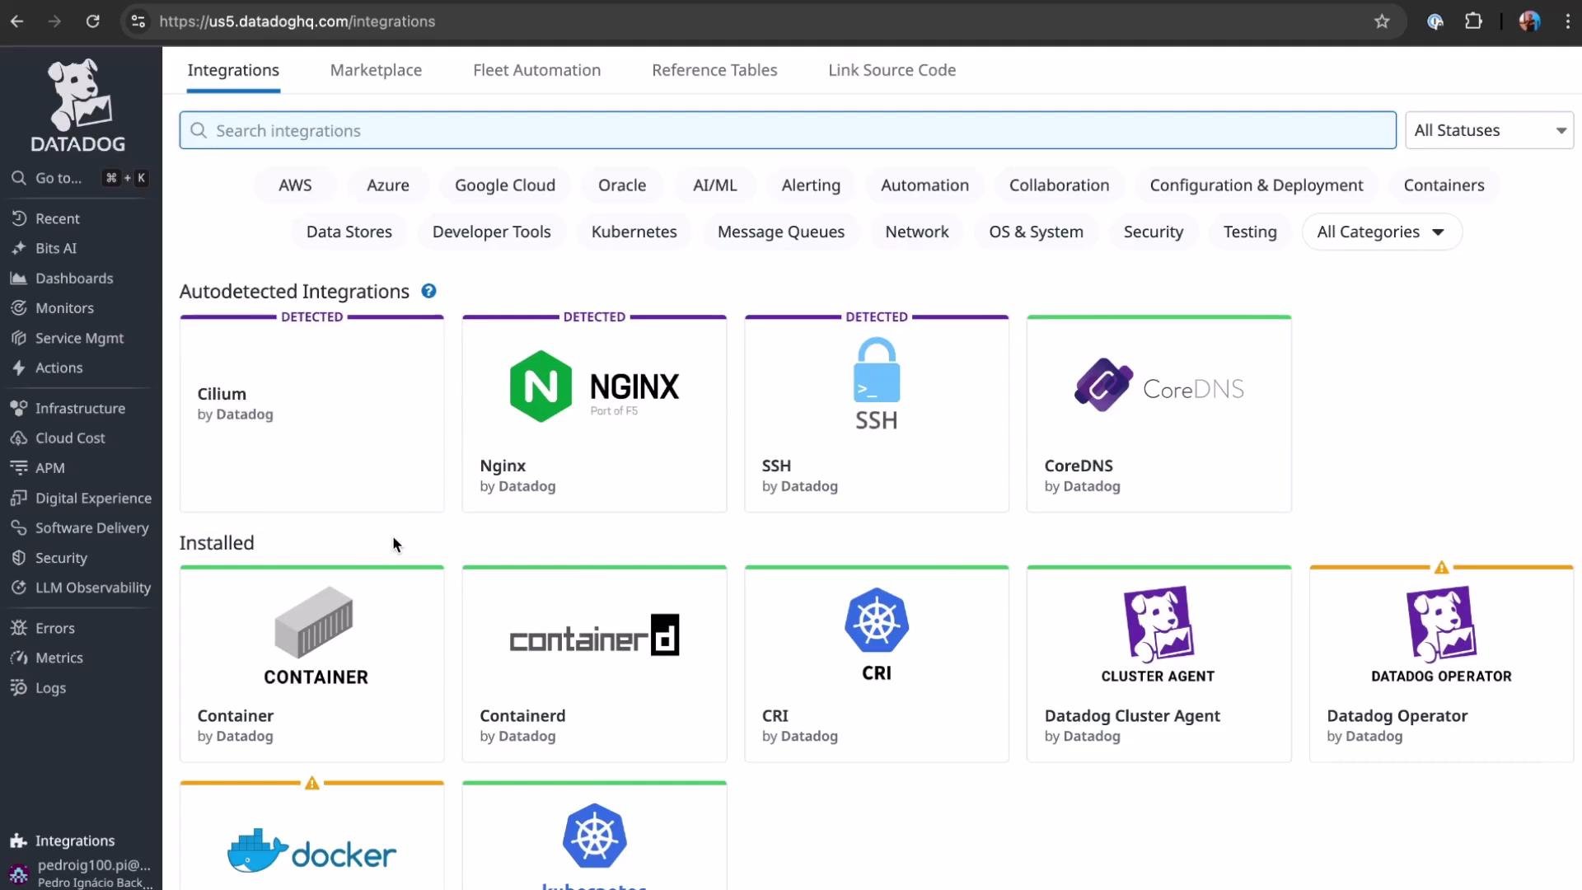
Task: Filter by Kubernetes category
Action: click(634, 232)
